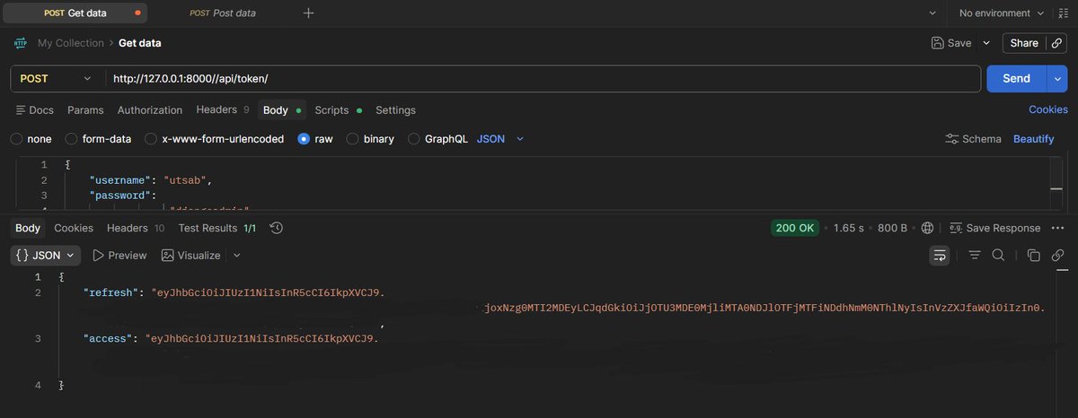Click the Visualize image icon in response view

click(167, 256)
